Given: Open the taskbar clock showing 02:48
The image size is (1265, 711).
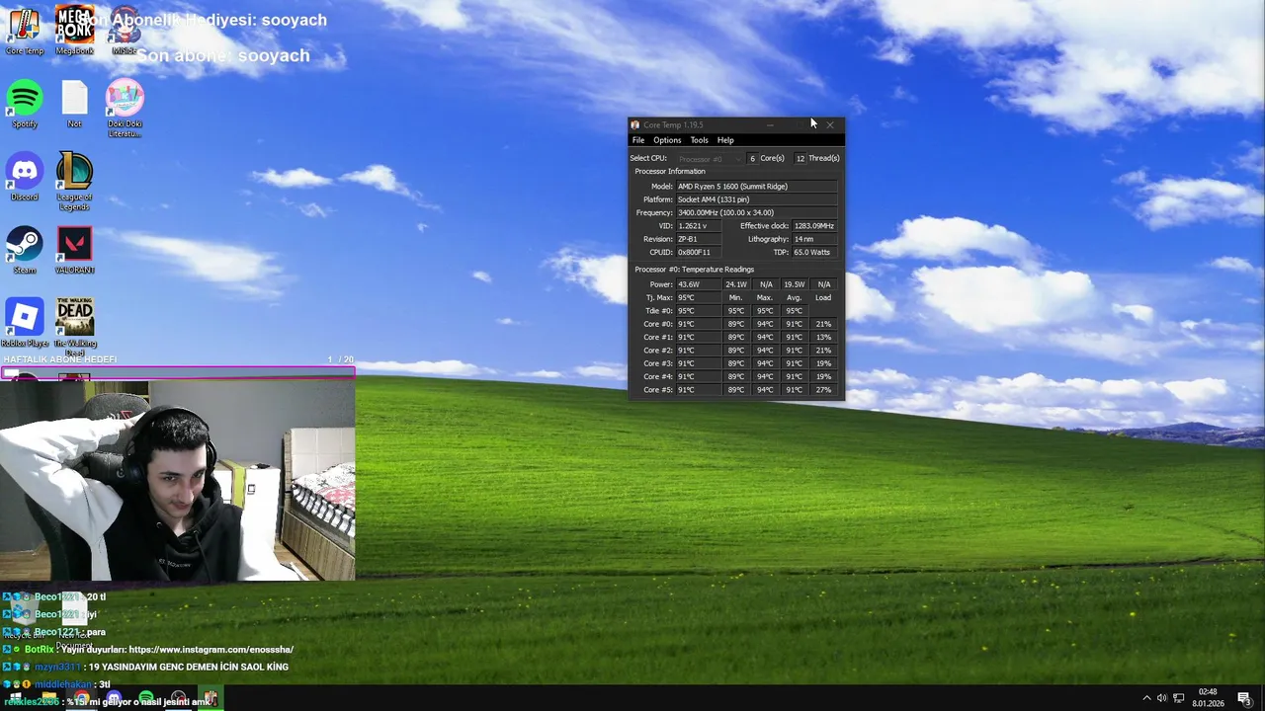Looking at the screenshot, I should 1208,698.
